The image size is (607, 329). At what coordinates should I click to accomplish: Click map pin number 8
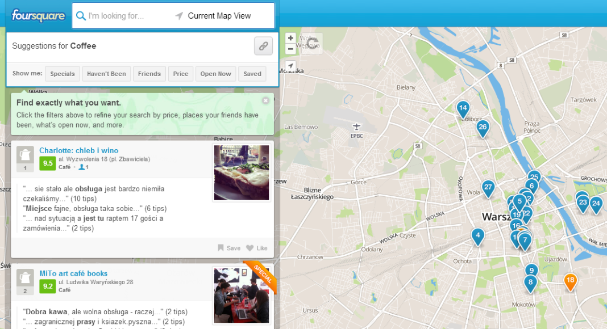[531, 284]
